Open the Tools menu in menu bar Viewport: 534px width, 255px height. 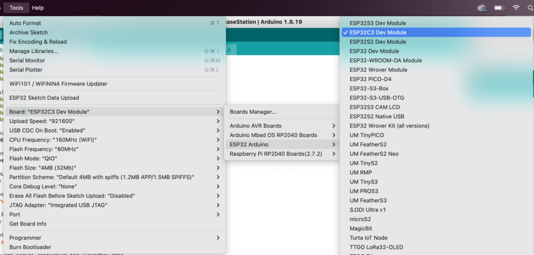point(16,8)
